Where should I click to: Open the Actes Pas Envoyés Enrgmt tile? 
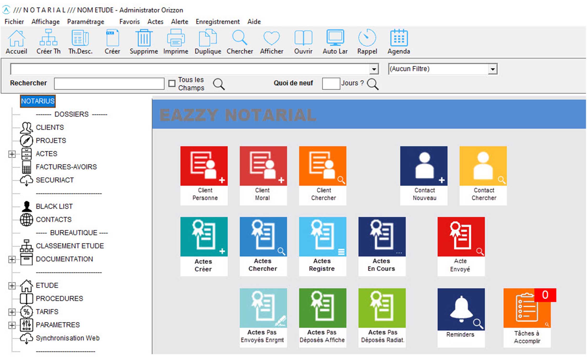point(263,318)
